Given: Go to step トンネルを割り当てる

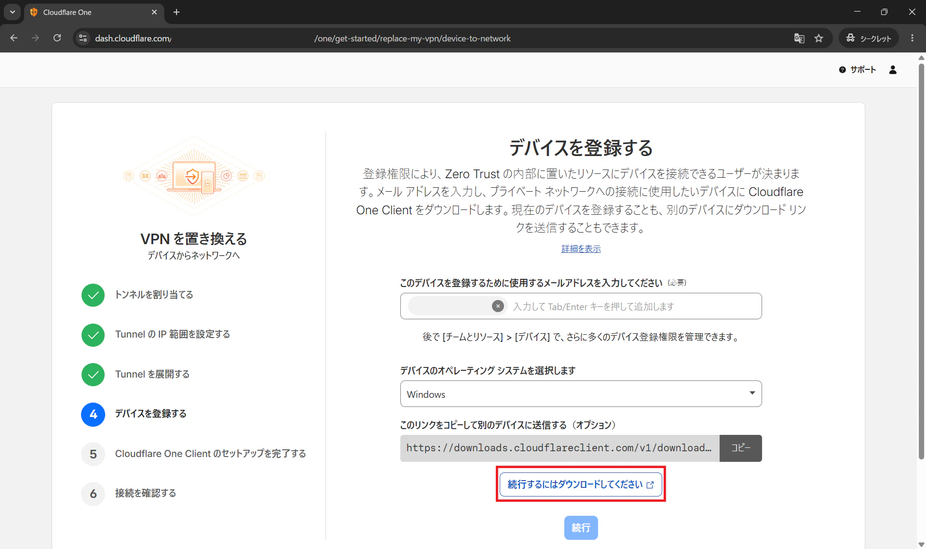Looking at the screenshot, I should [x=154, y=295].
